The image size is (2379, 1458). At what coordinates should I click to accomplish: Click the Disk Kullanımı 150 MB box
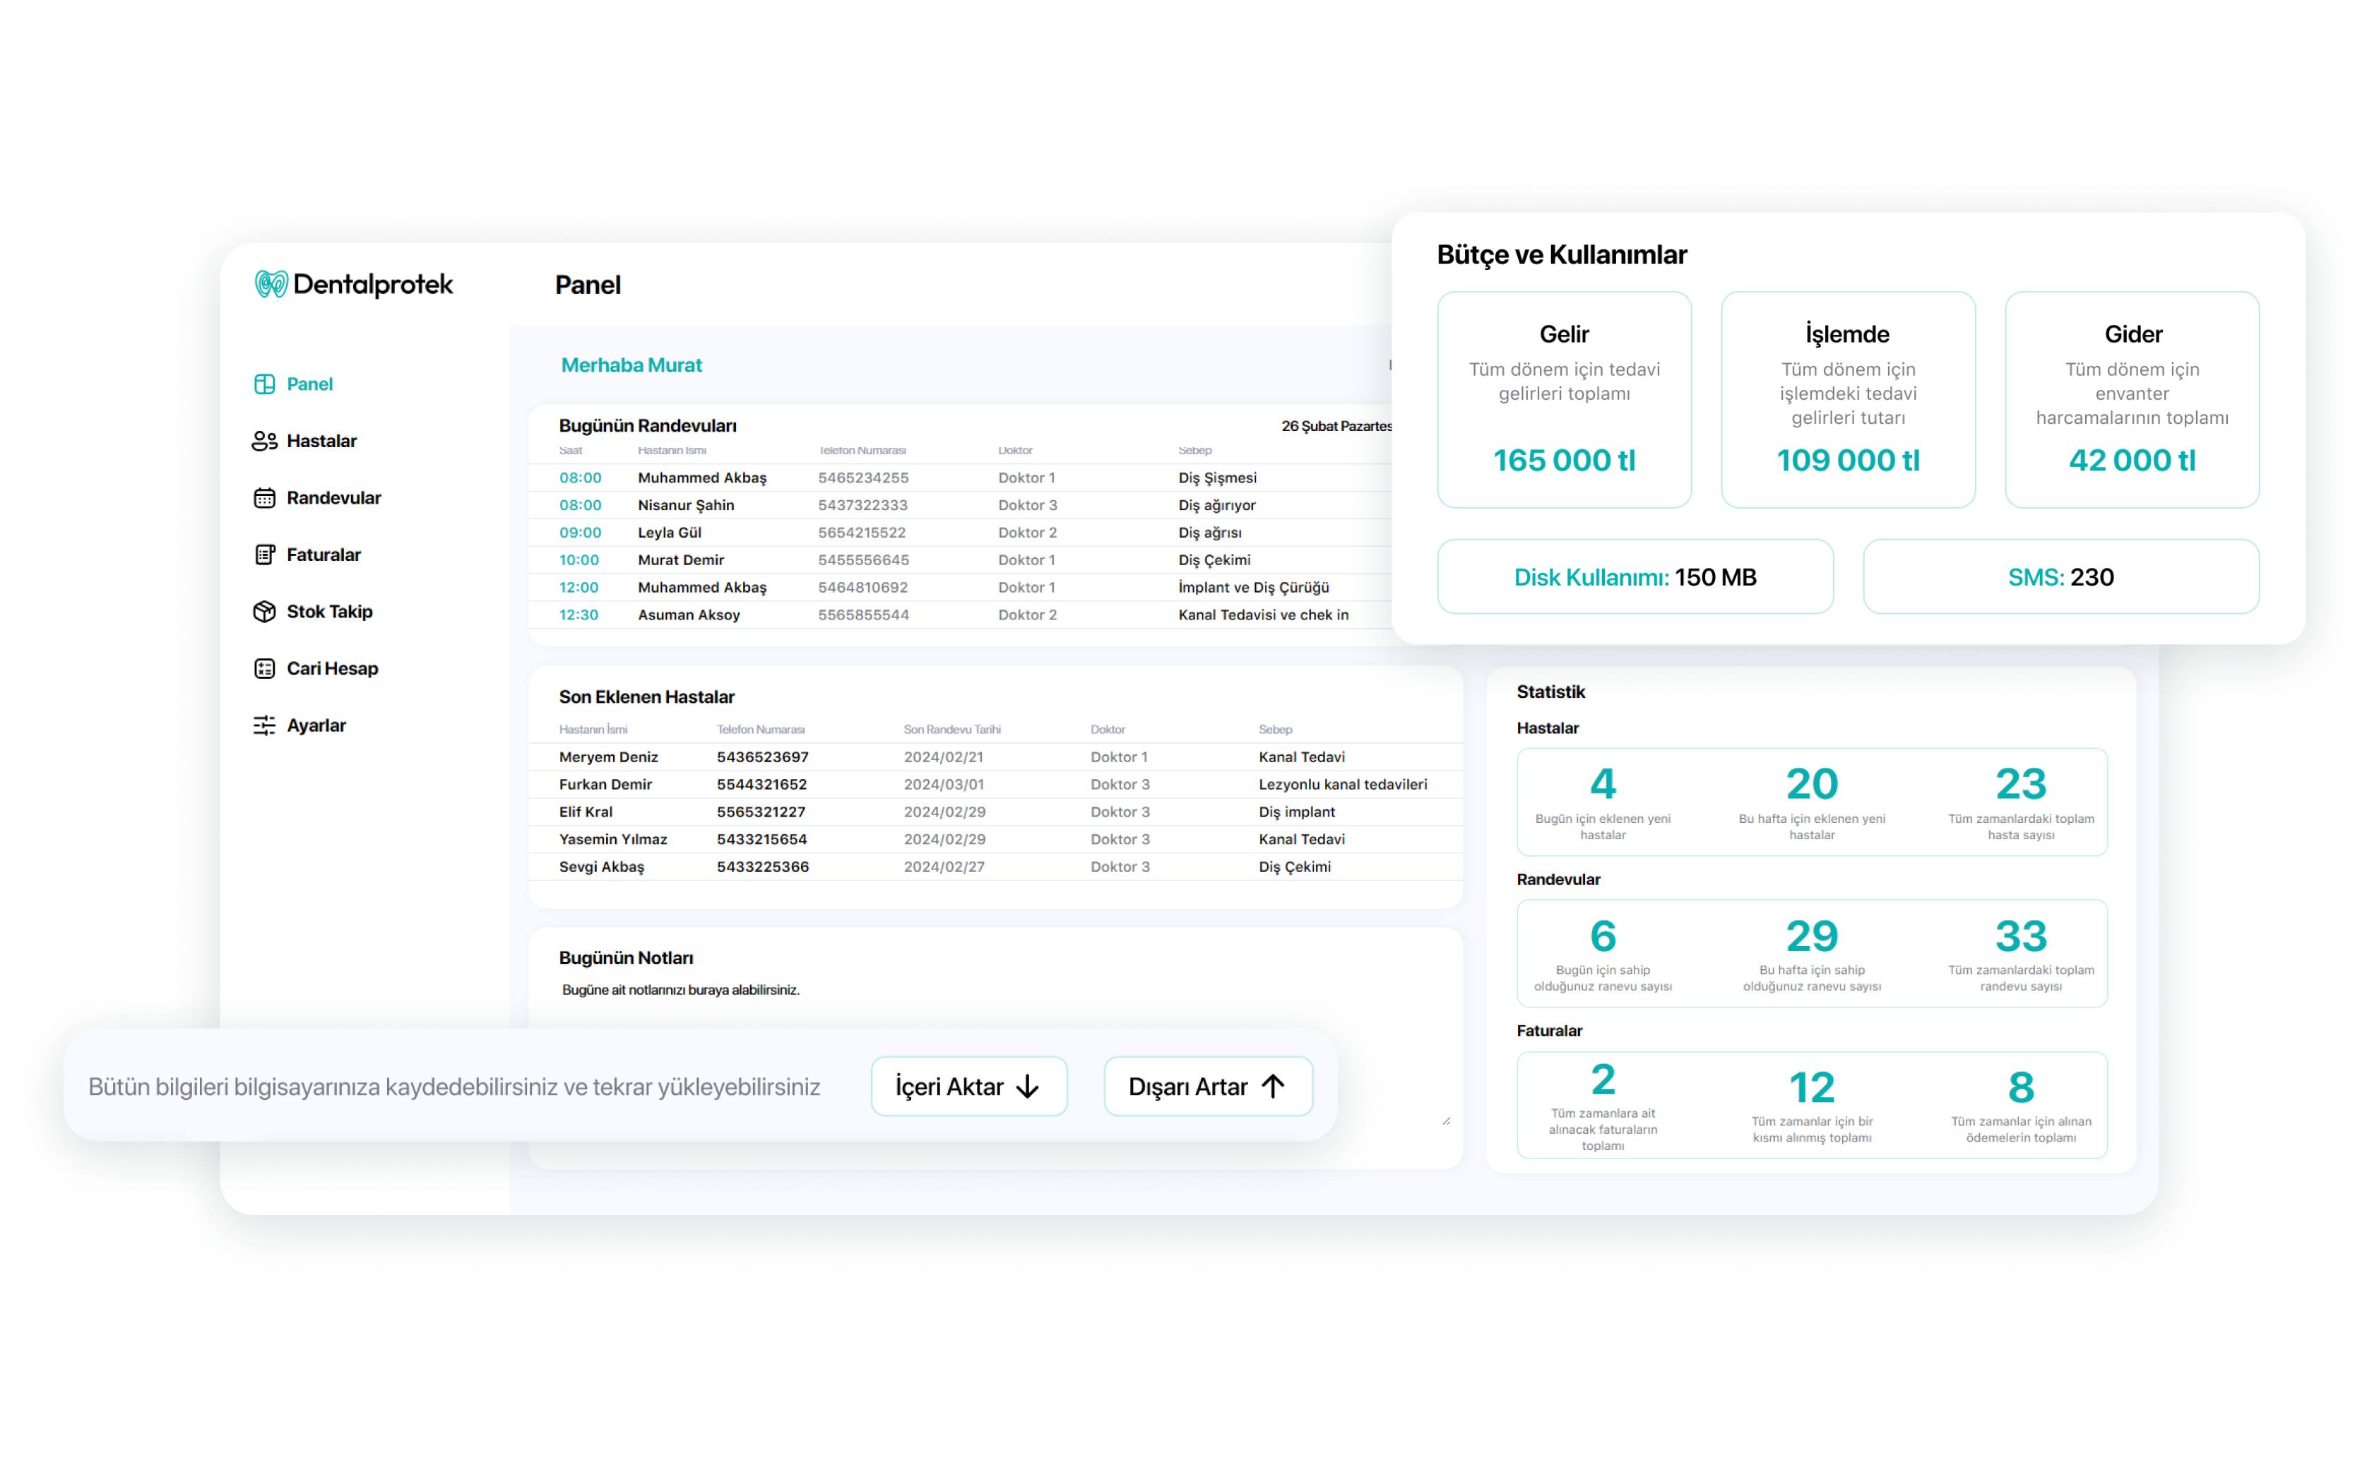(1635, 577)
